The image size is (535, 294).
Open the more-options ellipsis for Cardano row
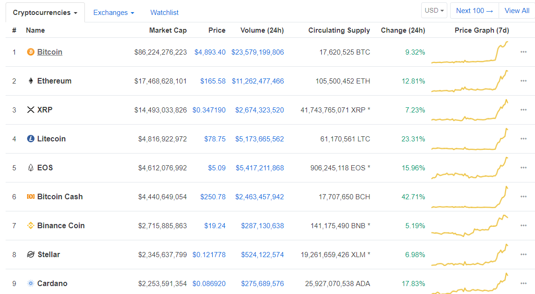coord(523,283)
